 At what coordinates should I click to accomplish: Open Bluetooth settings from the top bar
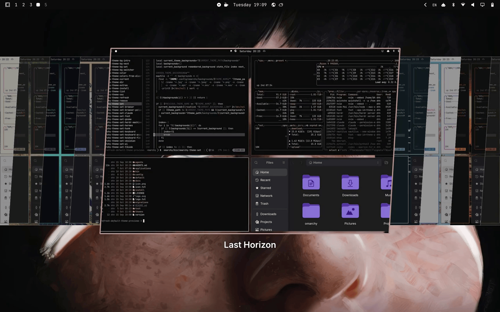tap(453, 5)
